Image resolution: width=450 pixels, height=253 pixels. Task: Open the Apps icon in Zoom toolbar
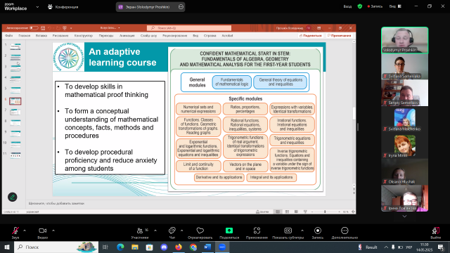(257, 231)
